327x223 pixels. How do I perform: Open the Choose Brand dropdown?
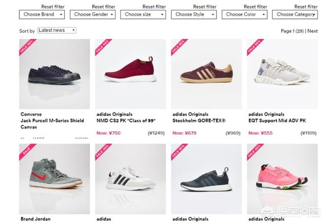pyautogui.click(x=42, y=15)
